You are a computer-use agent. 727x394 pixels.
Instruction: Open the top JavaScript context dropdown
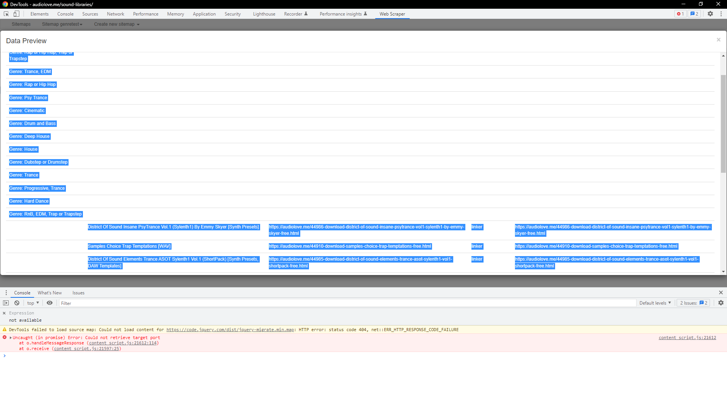tap(33, 303)
